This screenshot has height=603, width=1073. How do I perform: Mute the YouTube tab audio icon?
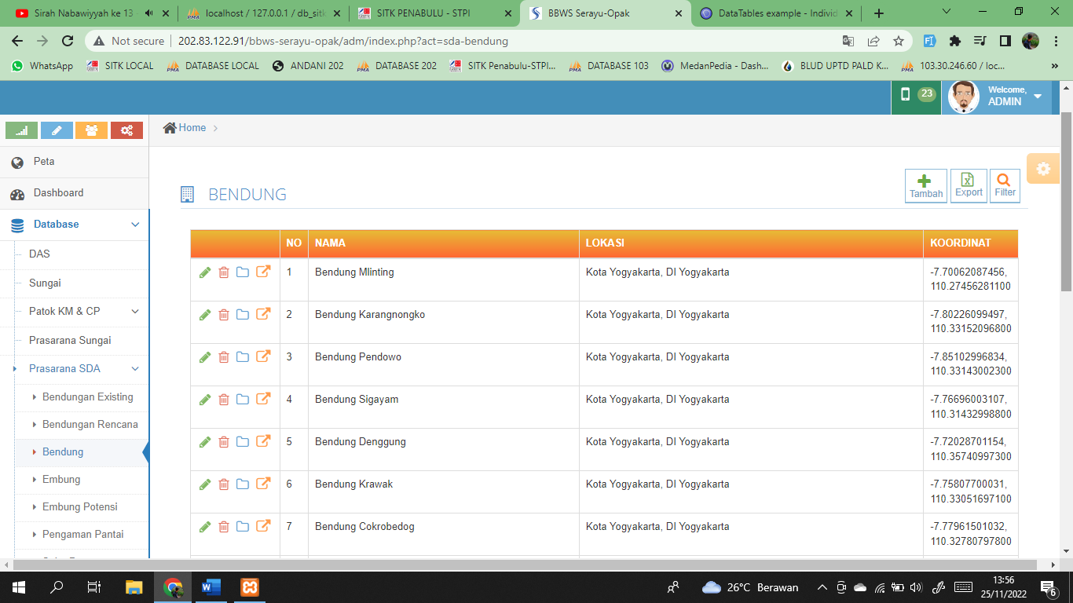click(x=149, y=13)
